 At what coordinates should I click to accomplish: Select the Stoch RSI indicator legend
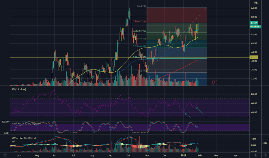point(26,123)
